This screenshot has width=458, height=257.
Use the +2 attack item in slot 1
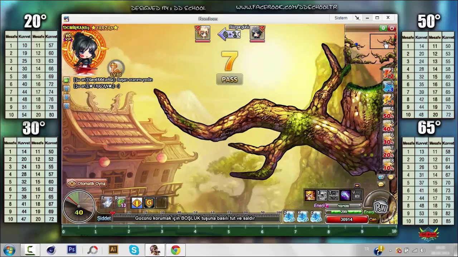tap(388, 73)
